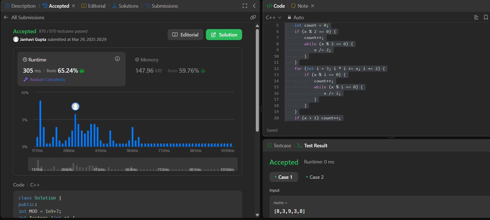
Task: Click the Solutions tab flask icon
Action: click(x=114, y=6)
